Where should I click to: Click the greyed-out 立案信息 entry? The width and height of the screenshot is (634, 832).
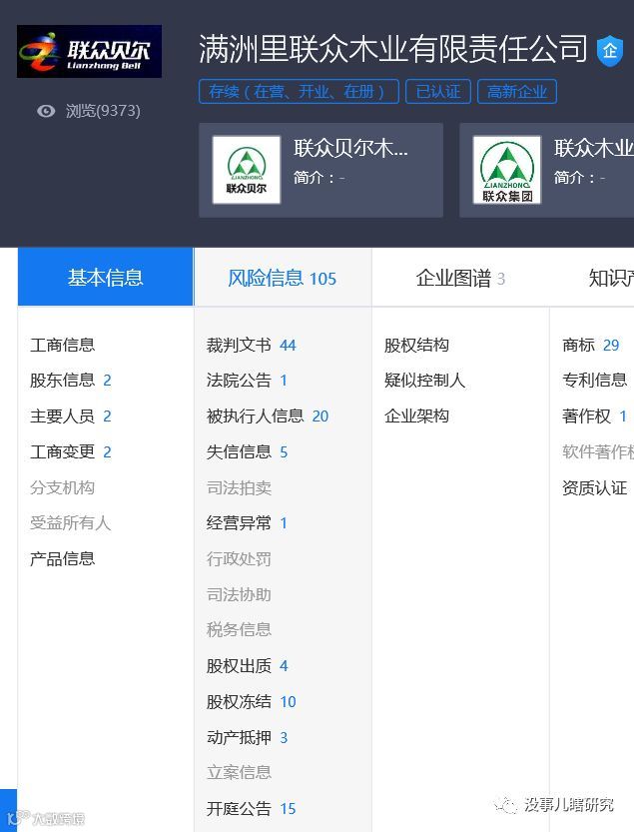pos(240,773)
